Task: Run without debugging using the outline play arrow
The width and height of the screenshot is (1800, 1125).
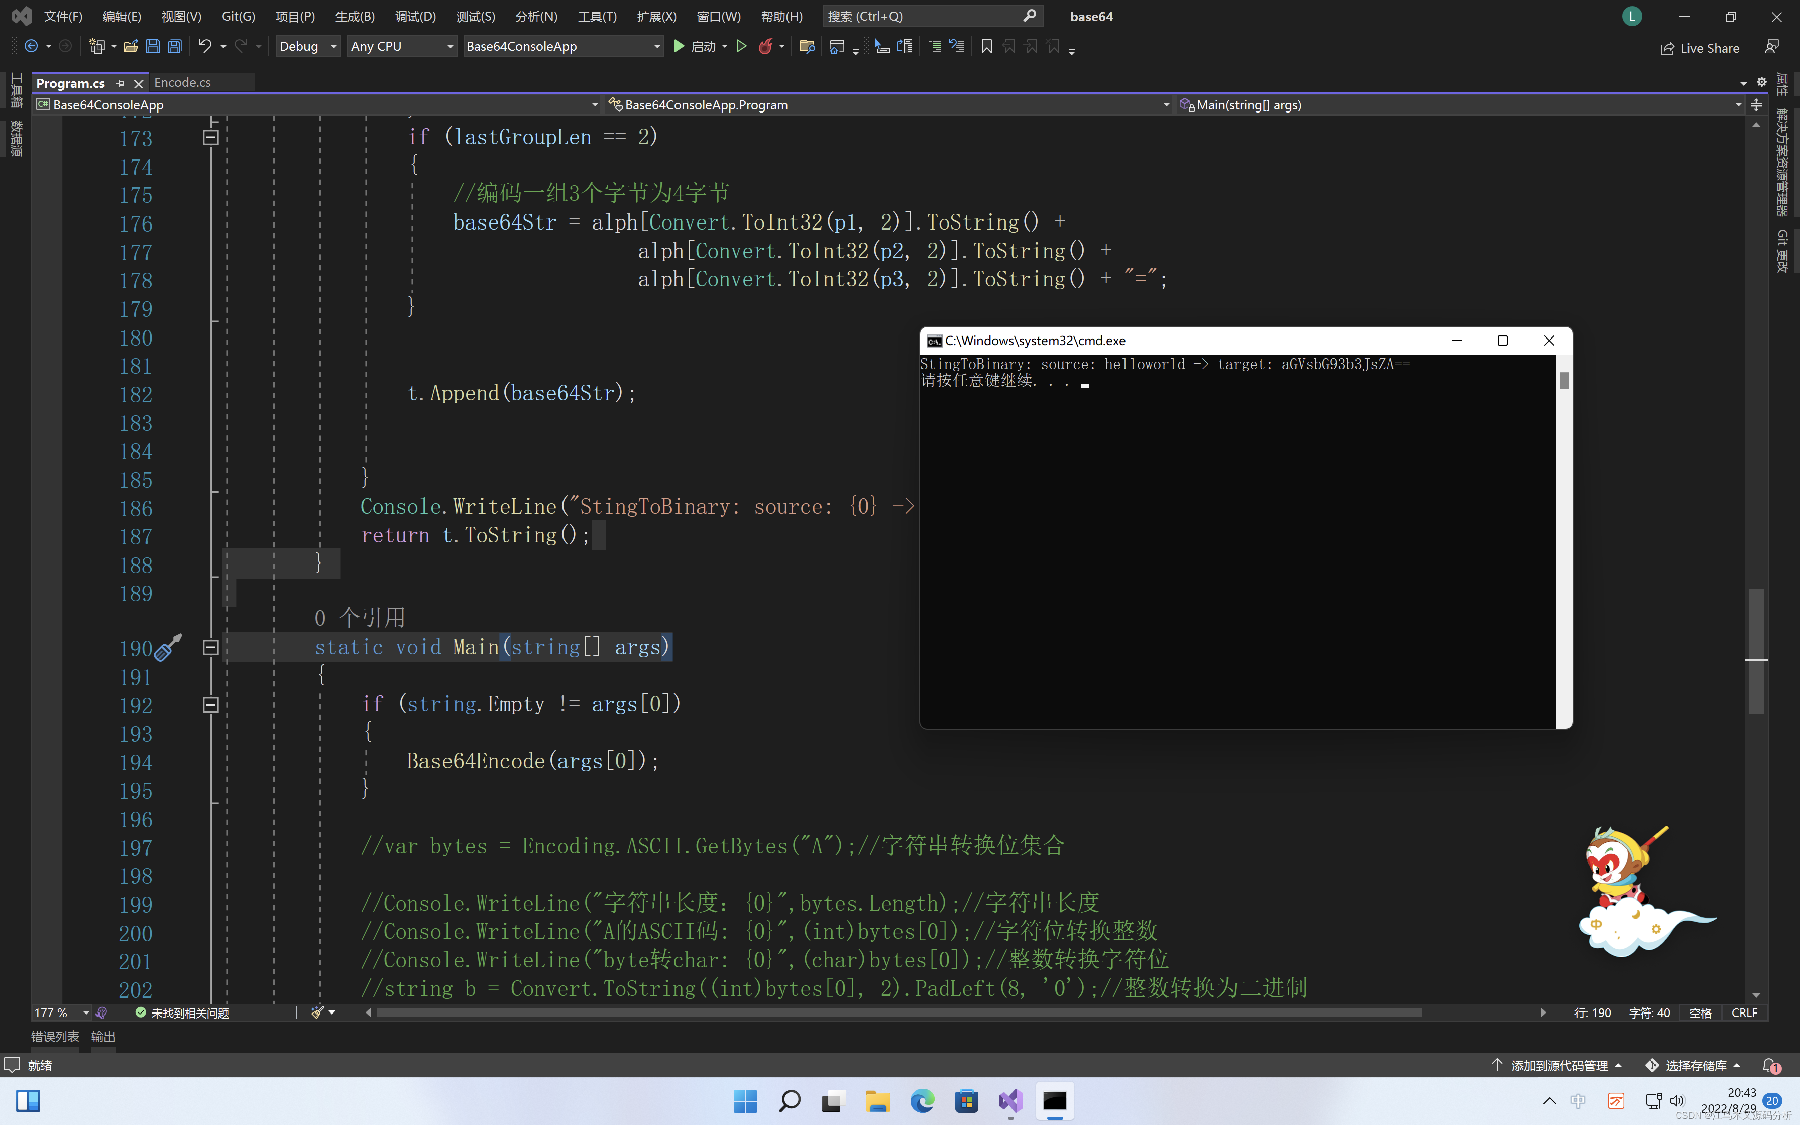Action: click(741, 46)
